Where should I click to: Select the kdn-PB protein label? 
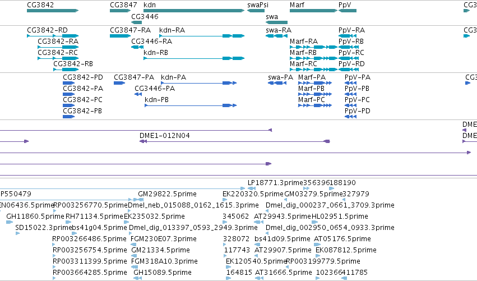[x=157, y=99]
